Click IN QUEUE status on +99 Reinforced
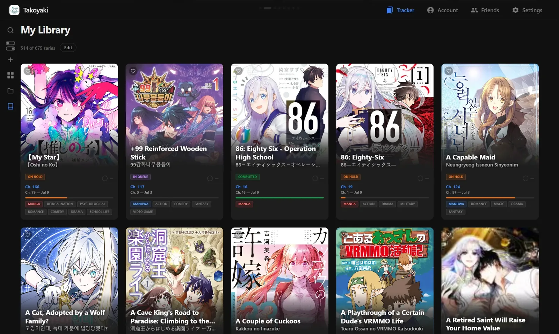The width and height of the screenshot is (559, 334). pos(140,177)
